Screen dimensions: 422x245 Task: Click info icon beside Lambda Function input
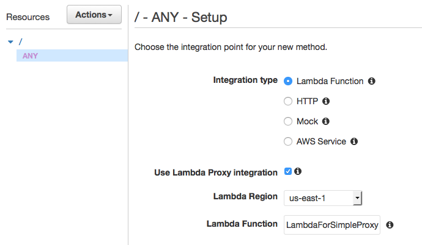[390, 225]
